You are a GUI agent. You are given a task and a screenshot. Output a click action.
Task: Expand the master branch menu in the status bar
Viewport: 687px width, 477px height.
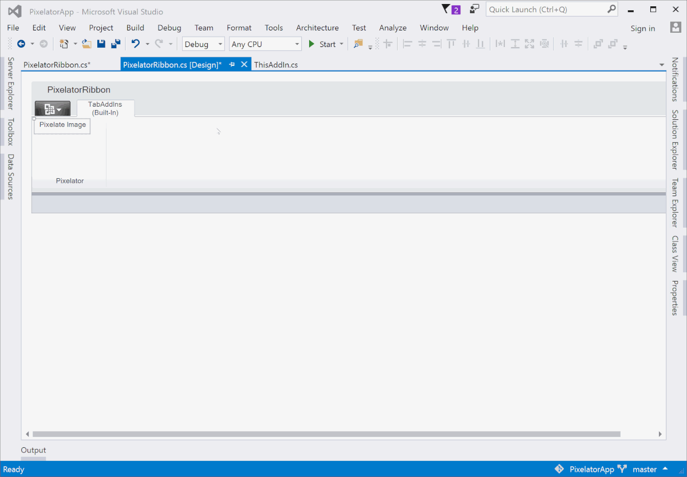(665, 469)
